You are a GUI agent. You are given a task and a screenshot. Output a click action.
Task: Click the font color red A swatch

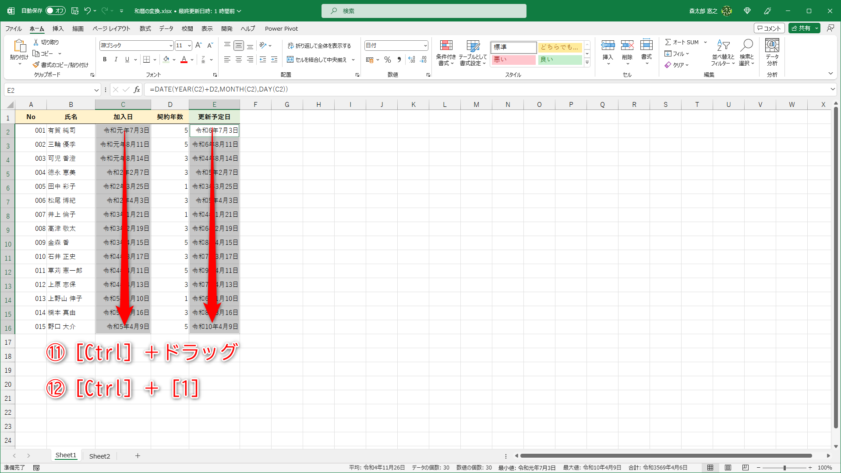tap(184, 60)
